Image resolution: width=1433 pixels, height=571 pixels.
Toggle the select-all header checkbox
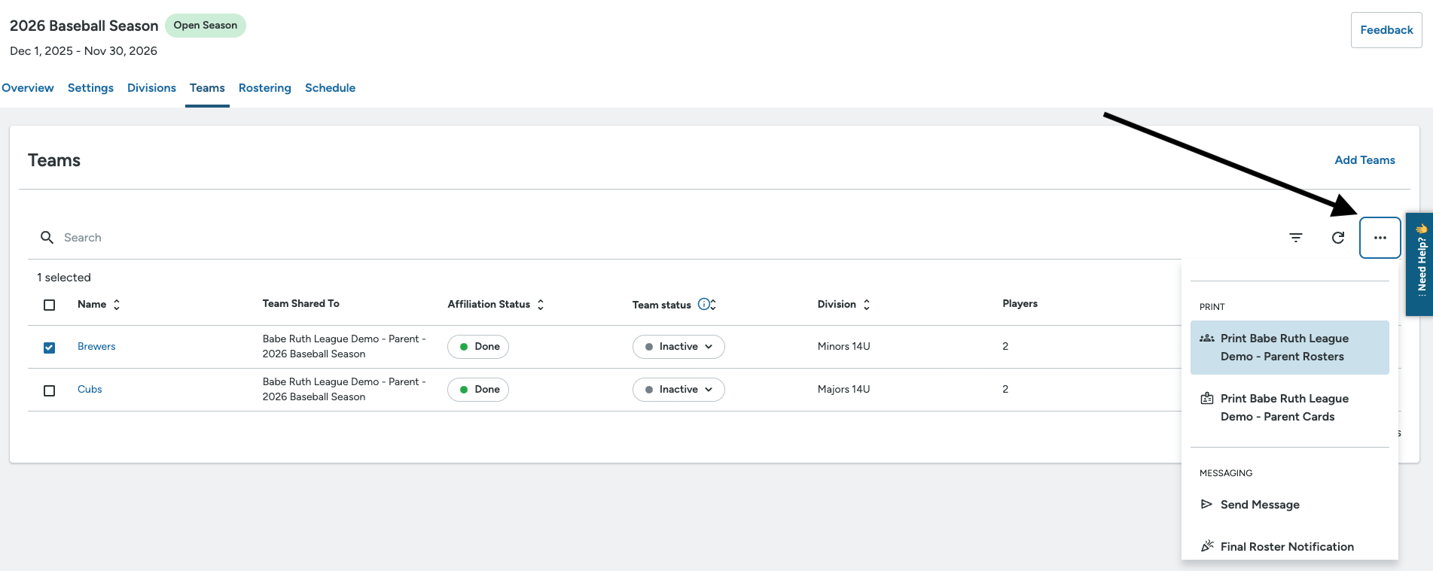50,305
